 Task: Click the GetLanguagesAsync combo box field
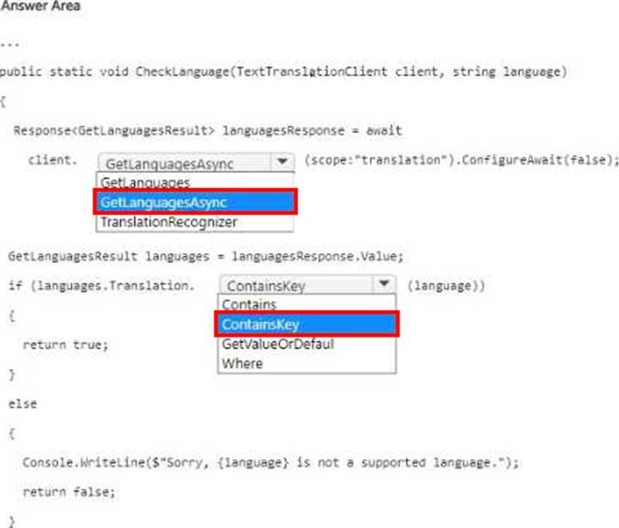196,162
